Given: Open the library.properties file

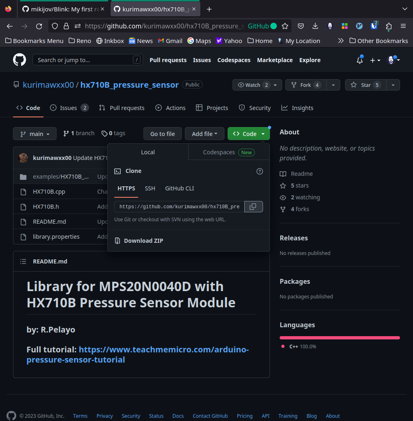Looking at the screenshot, I should point(56,237).
